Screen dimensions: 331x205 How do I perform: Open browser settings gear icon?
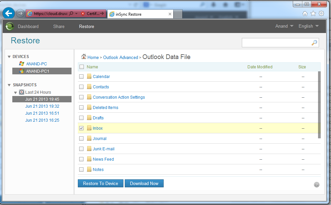(x=321, y=14)
